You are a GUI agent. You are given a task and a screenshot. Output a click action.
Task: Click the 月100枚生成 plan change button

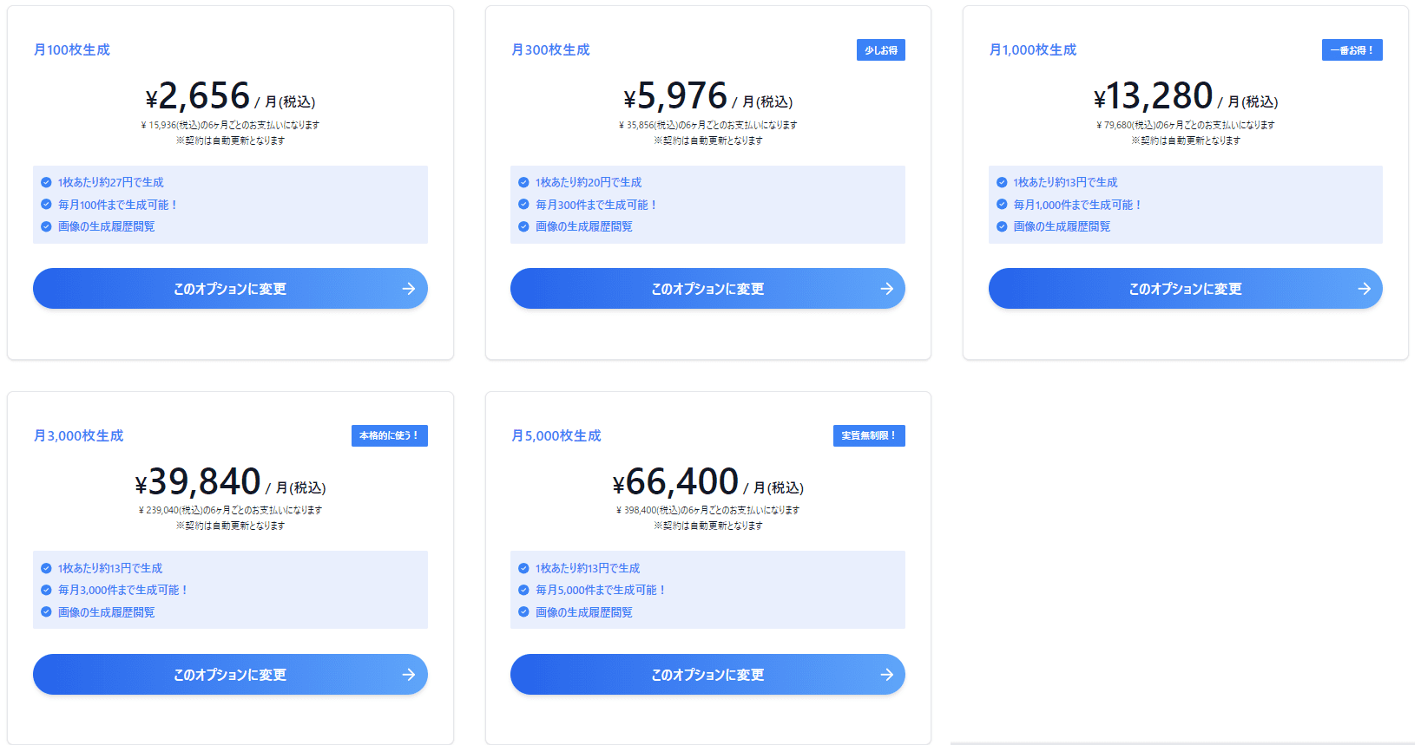coord(230,289)
